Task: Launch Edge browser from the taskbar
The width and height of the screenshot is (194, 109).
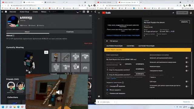Action: tap(18, 107)
